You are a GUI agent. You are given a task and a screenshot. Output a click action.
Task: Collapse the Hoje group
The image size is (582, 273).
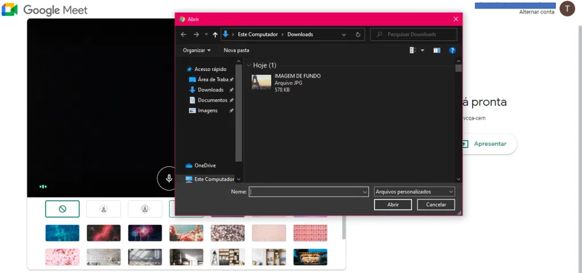pos(249,66)
